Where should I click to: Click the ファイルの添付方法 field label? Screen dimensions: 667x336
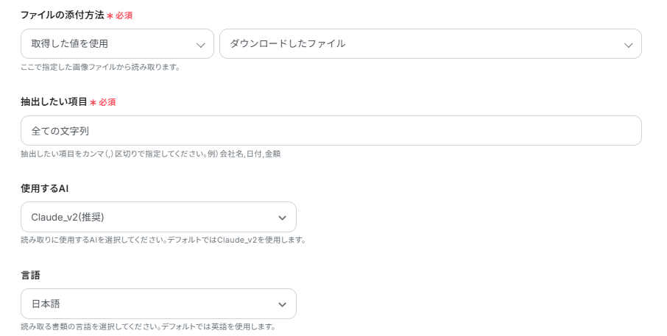click(x=63, y=15)
